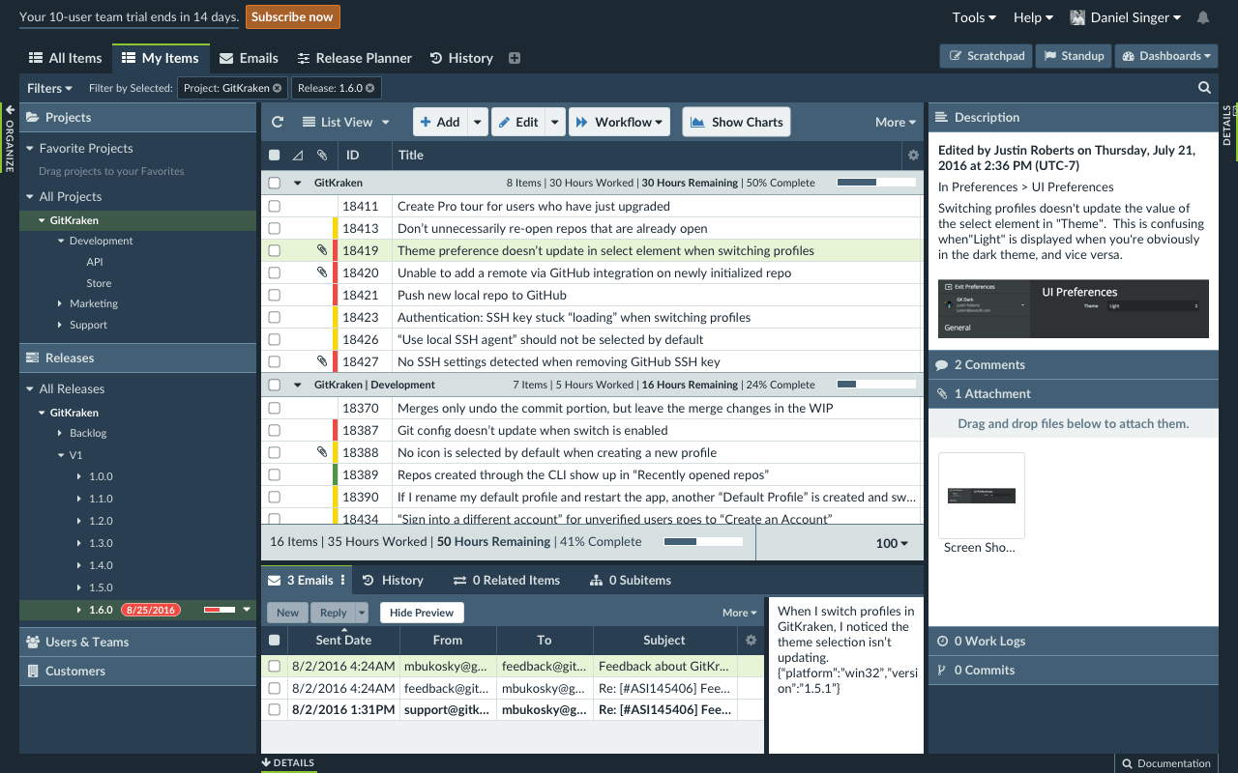This screenshot has width=1238, height=773.
Task: Click the 3 Emails options dots icon
Action: pyautogui.click(x=342, y=580)
